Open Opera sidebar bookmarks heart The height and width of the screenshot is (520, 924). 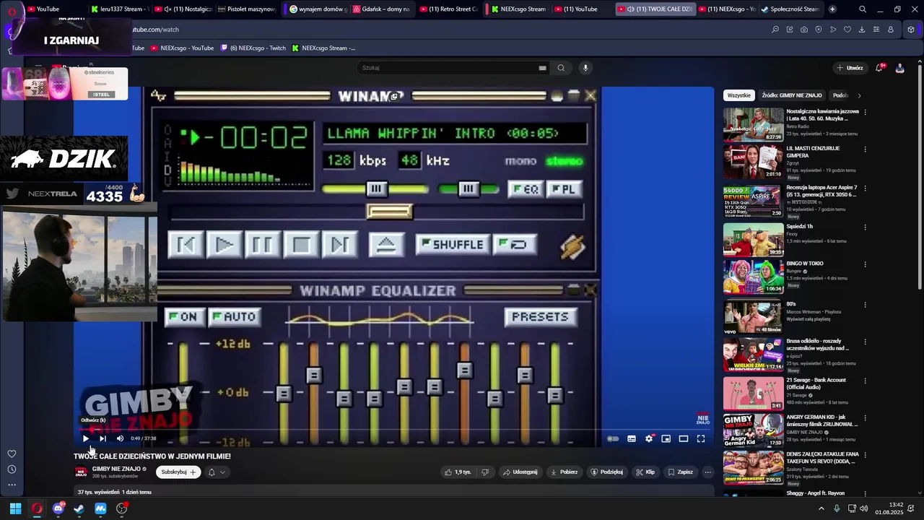(12, 454)
